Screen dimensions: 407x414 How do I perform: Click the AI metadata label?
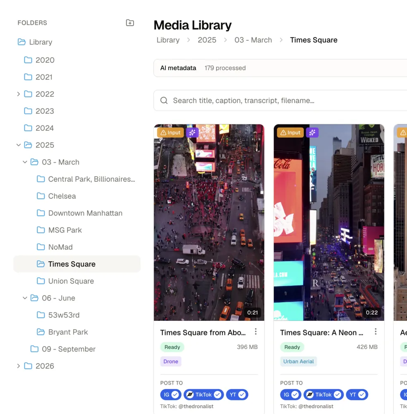coord(178,68)
